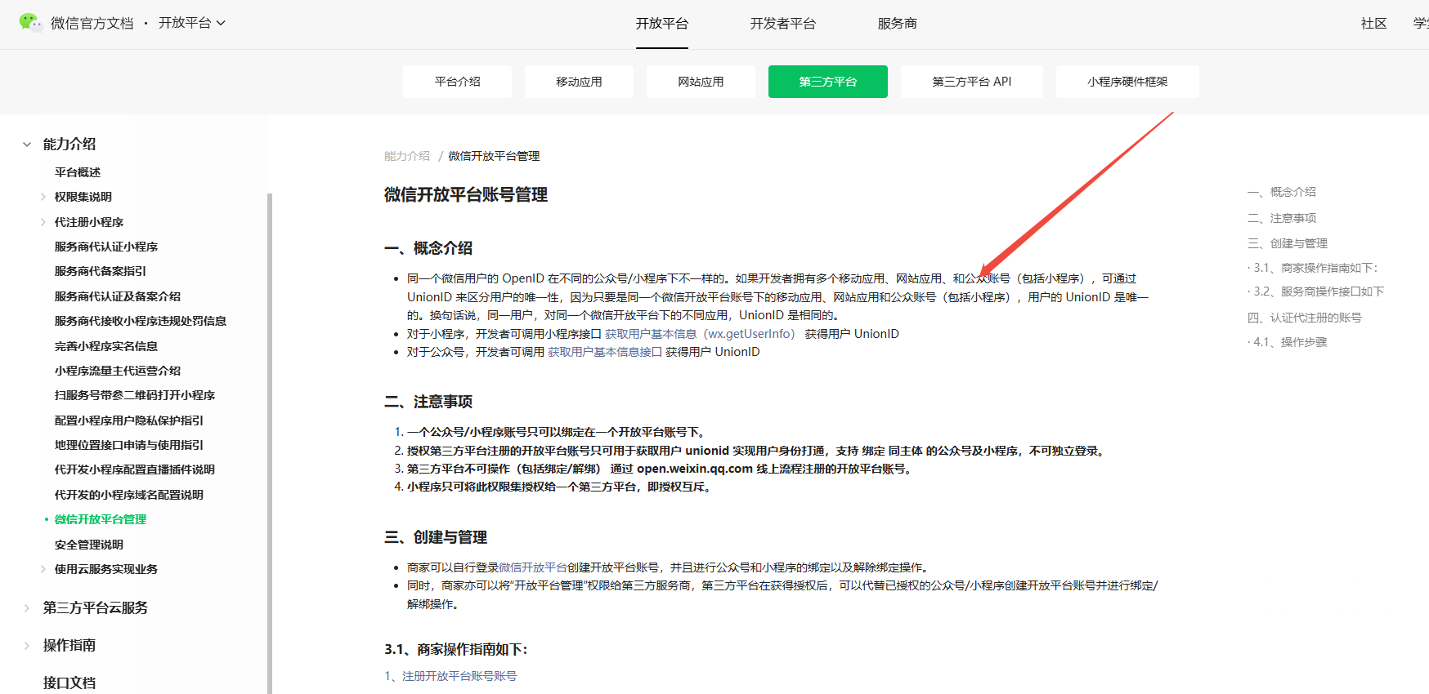Open the 接口文档 sidebar section
1429x694 pixels.
(x=69, y=683)
